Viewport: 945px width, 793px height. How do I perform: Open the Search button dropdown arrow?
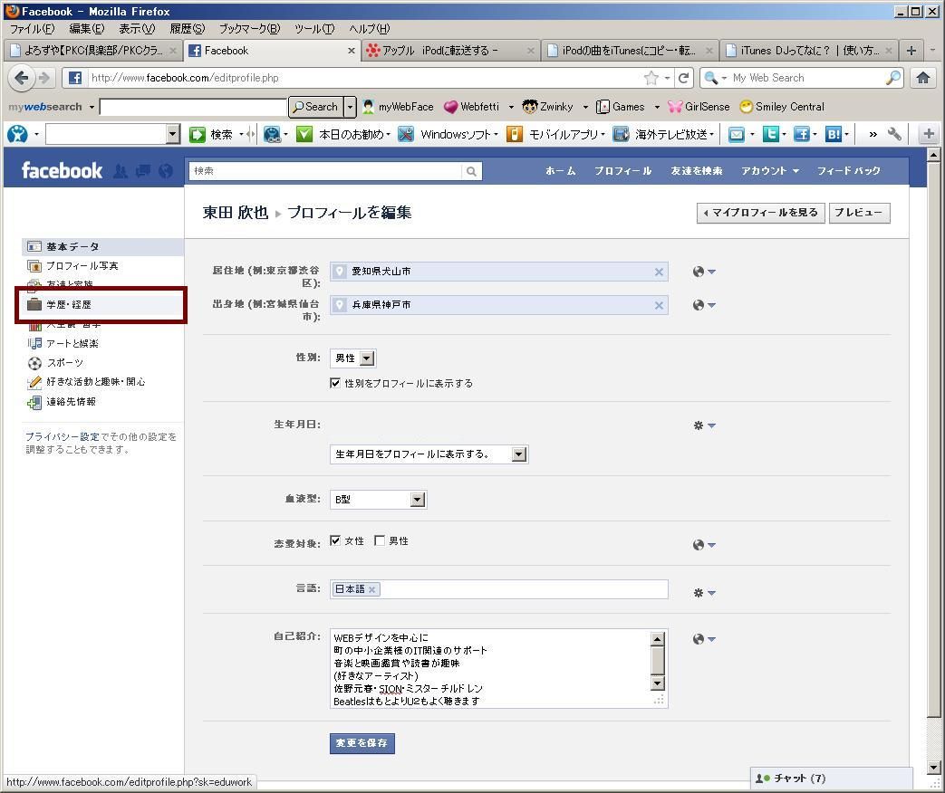pyautogui.click(x=350, y=107)
